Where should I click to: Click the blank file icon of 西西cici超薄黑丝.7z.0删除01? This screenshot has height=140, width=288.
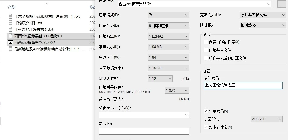pos(11,36)
